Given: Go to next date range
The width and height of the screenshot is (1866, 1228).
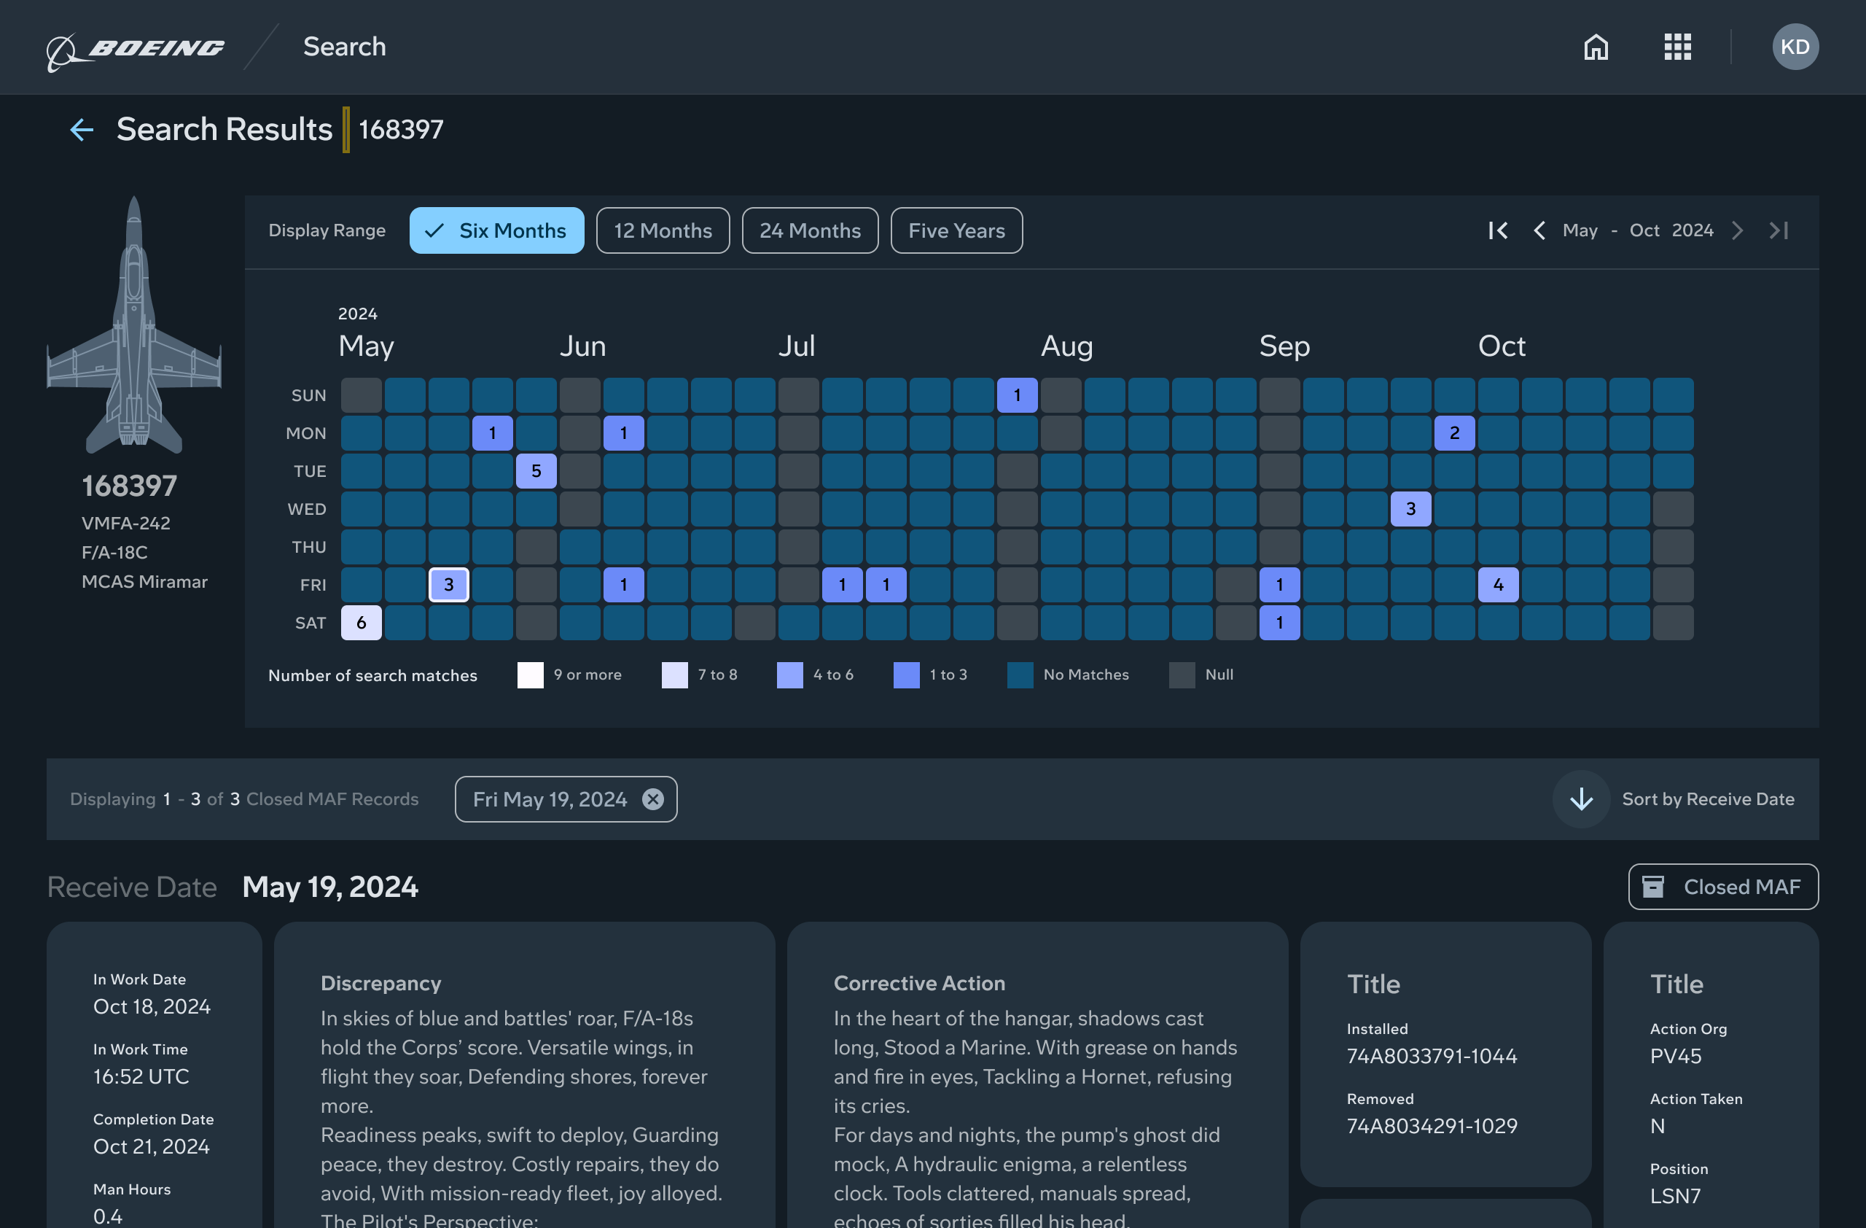Looking at the screenshot, I should pyautogui.click(x=1738, y=230).
